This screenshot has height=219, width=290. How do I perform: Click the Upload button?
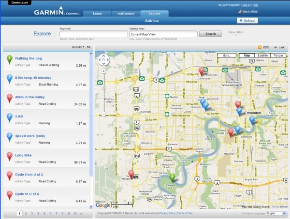click(x=247, y=21)
